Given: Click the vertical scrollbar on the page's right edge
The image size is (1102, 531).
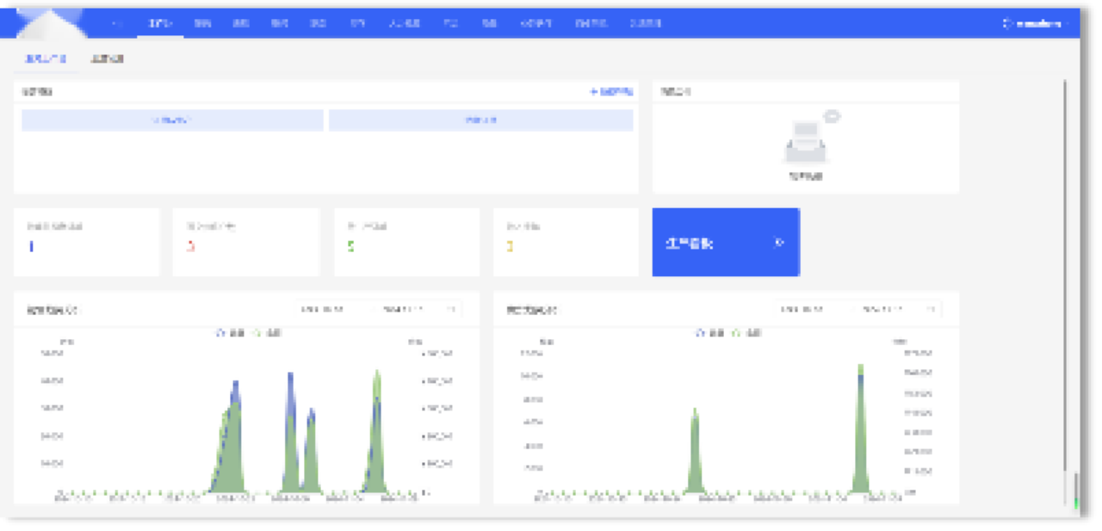Looking at the screenshot, I should 1065,275.
